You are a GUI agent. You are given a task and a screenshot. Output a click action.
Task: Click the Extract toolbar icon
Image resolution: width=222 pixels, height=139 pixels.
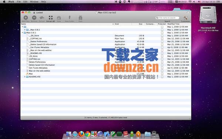42,18
